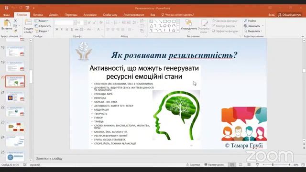
Task: Click 'Что вы хотите сделать?' search box
Action: pyautogui.click(x=177, y=15)
